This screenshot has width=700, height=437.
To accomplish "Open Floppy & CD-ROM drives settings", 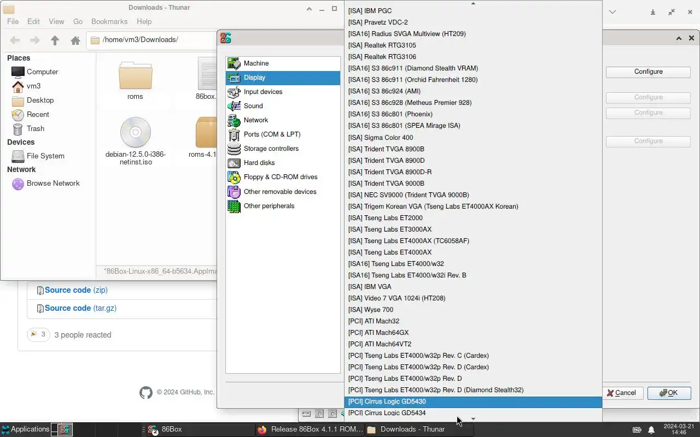I will pos(283,177).
